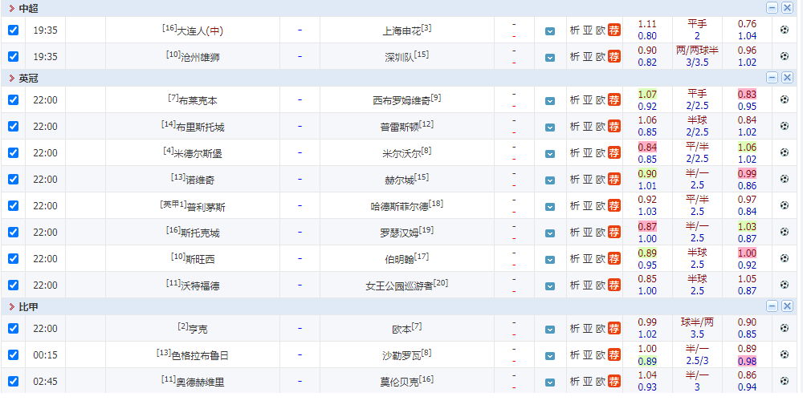The height and width of the screenshot is (417, 803).
Task: Uncheck the 诺维奇 match checkbox
Action: 14,180
